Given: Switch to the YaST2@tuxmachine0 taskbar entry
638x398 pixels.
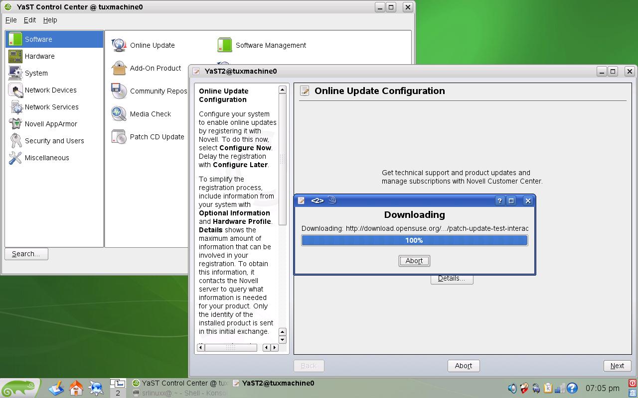Looking at the screenshot, I should pos(274,383).
